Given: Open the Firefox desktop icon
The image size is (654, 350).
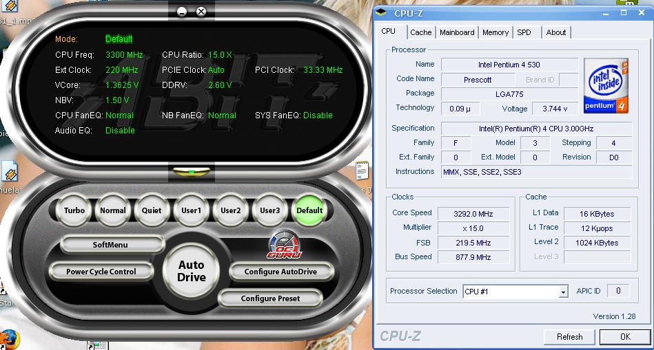Looking at the screenshot, I should tap(9, 339).
